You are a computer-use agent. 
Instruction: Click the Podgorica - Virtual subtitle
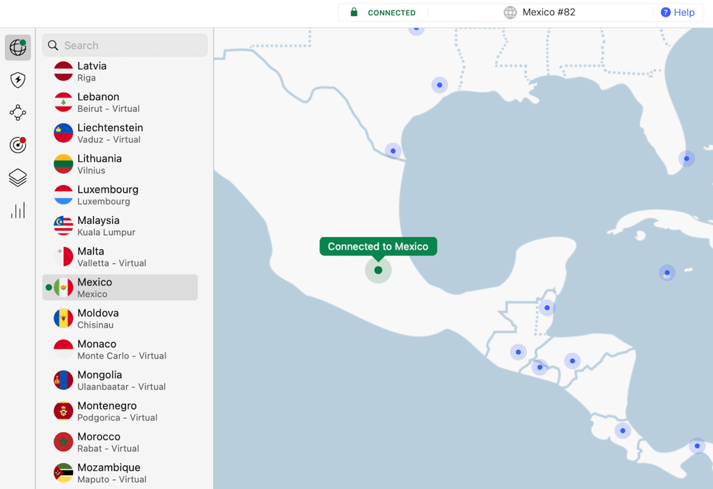tap(117, 417)
